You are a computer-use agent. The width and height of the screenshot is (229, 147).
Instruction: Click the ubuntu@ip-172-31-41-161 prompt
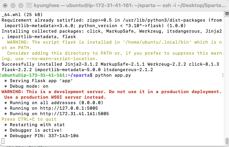(x=33, y=75)
